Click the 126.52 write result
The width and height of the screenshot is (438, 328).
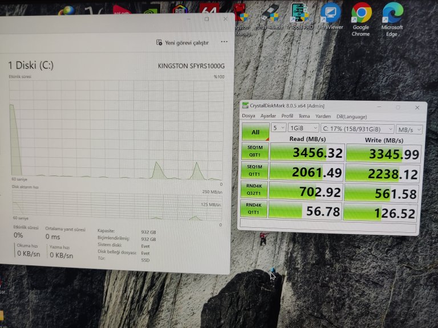pos(380,212)
